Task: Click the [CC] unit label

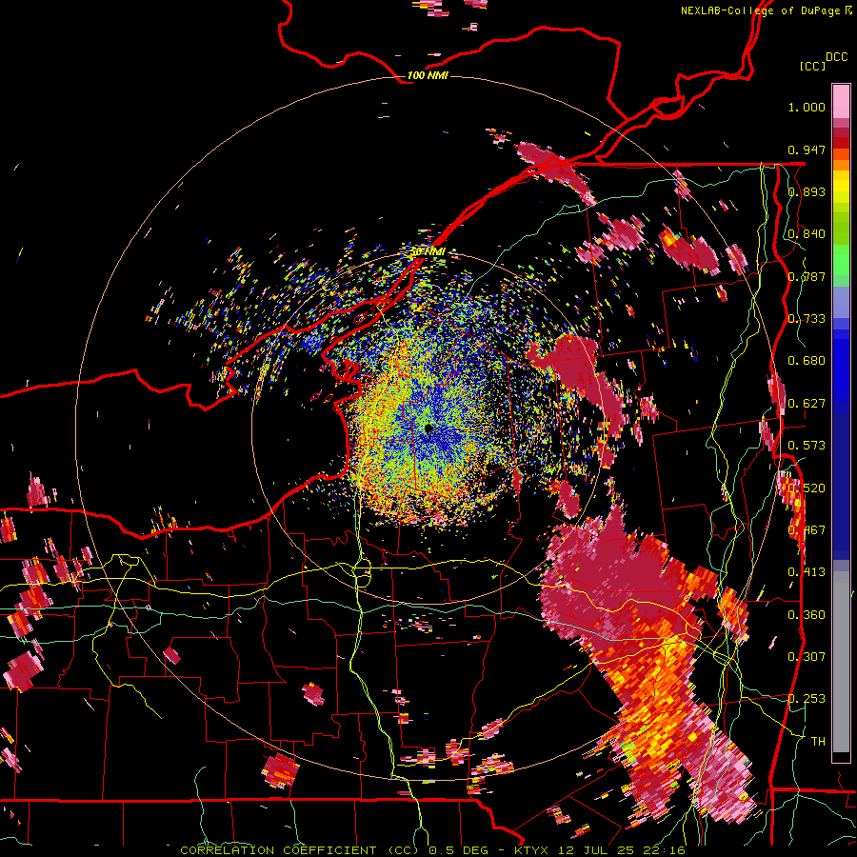Action: (812, 66)
